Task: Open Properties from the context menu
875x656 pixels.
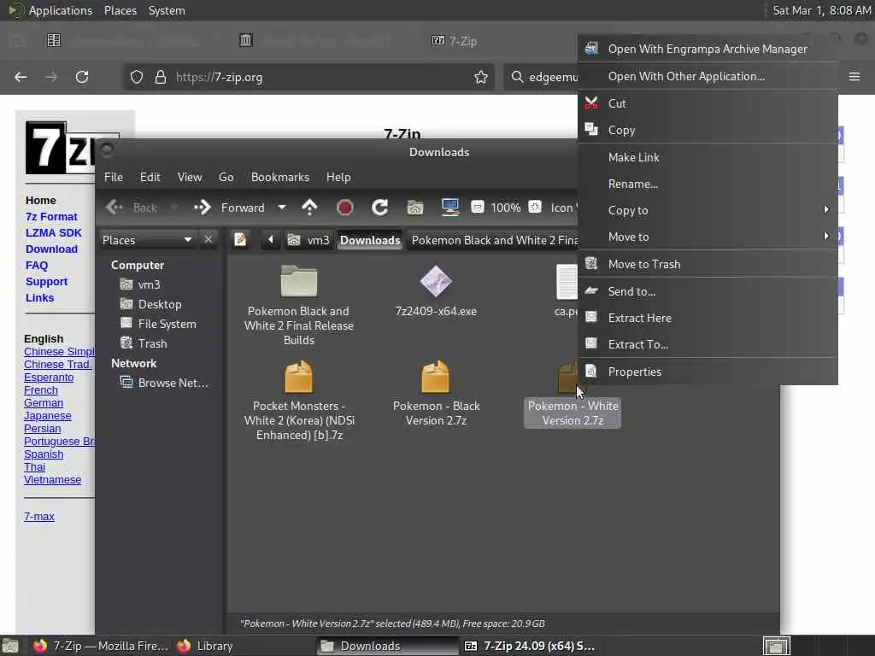Action: pos(708,372)
